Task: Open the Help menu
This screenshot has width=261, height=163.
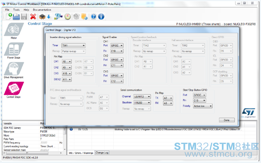Action: (26, 10)
